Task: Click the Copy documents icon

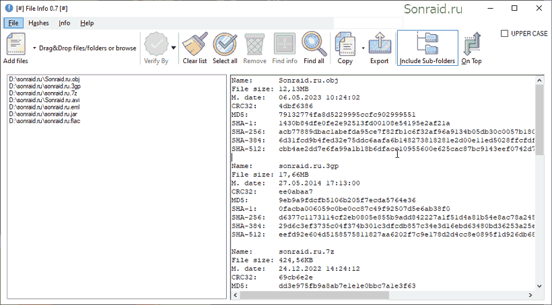Action: (345, 44)
